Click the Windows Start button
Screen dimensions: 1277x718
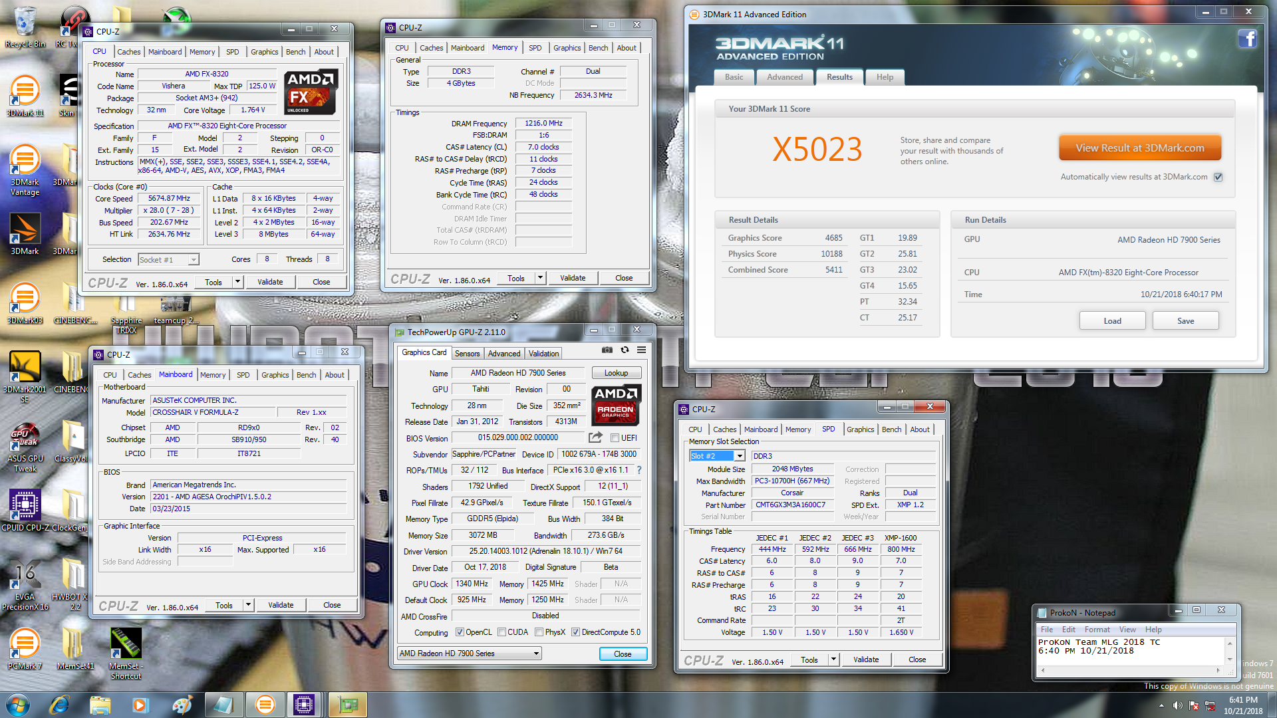pos(18,705)
